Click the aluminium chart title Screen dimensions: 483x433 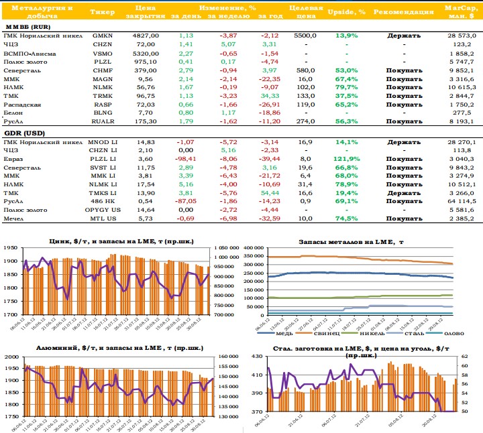click(120, 348)
